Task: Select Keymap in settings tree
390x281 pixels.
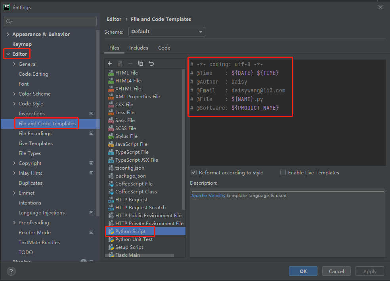Action: 22,44
